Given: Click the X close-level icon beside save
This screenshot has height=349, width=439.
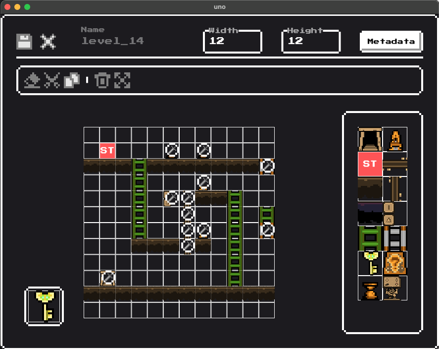Looking at the screenshot, I should pos(48,41).
